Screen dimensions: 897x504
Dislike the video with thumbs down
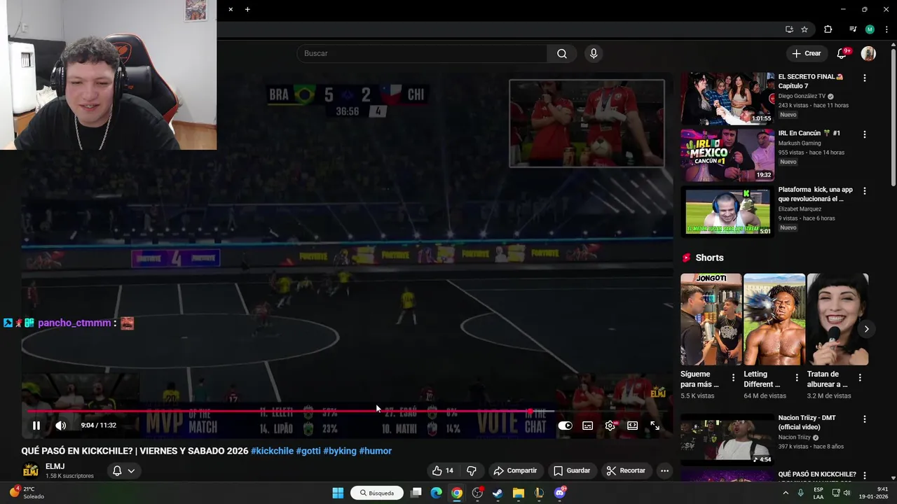point(472,470)
